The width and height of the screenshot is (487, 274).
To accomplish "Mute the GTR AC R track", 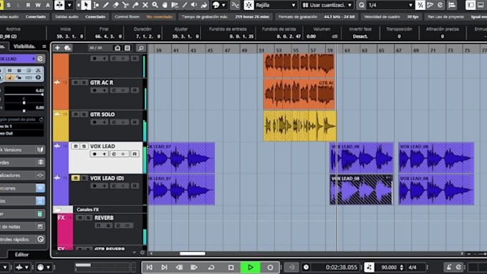I will pos(75,82).
